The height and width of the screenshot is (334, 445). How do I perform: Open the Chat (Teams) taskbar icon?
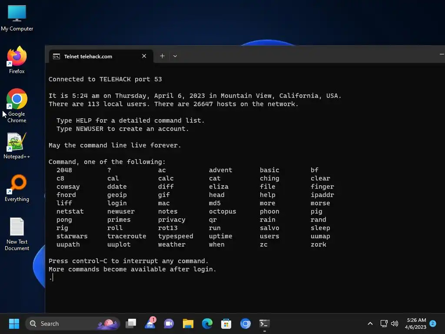[169, 324]
